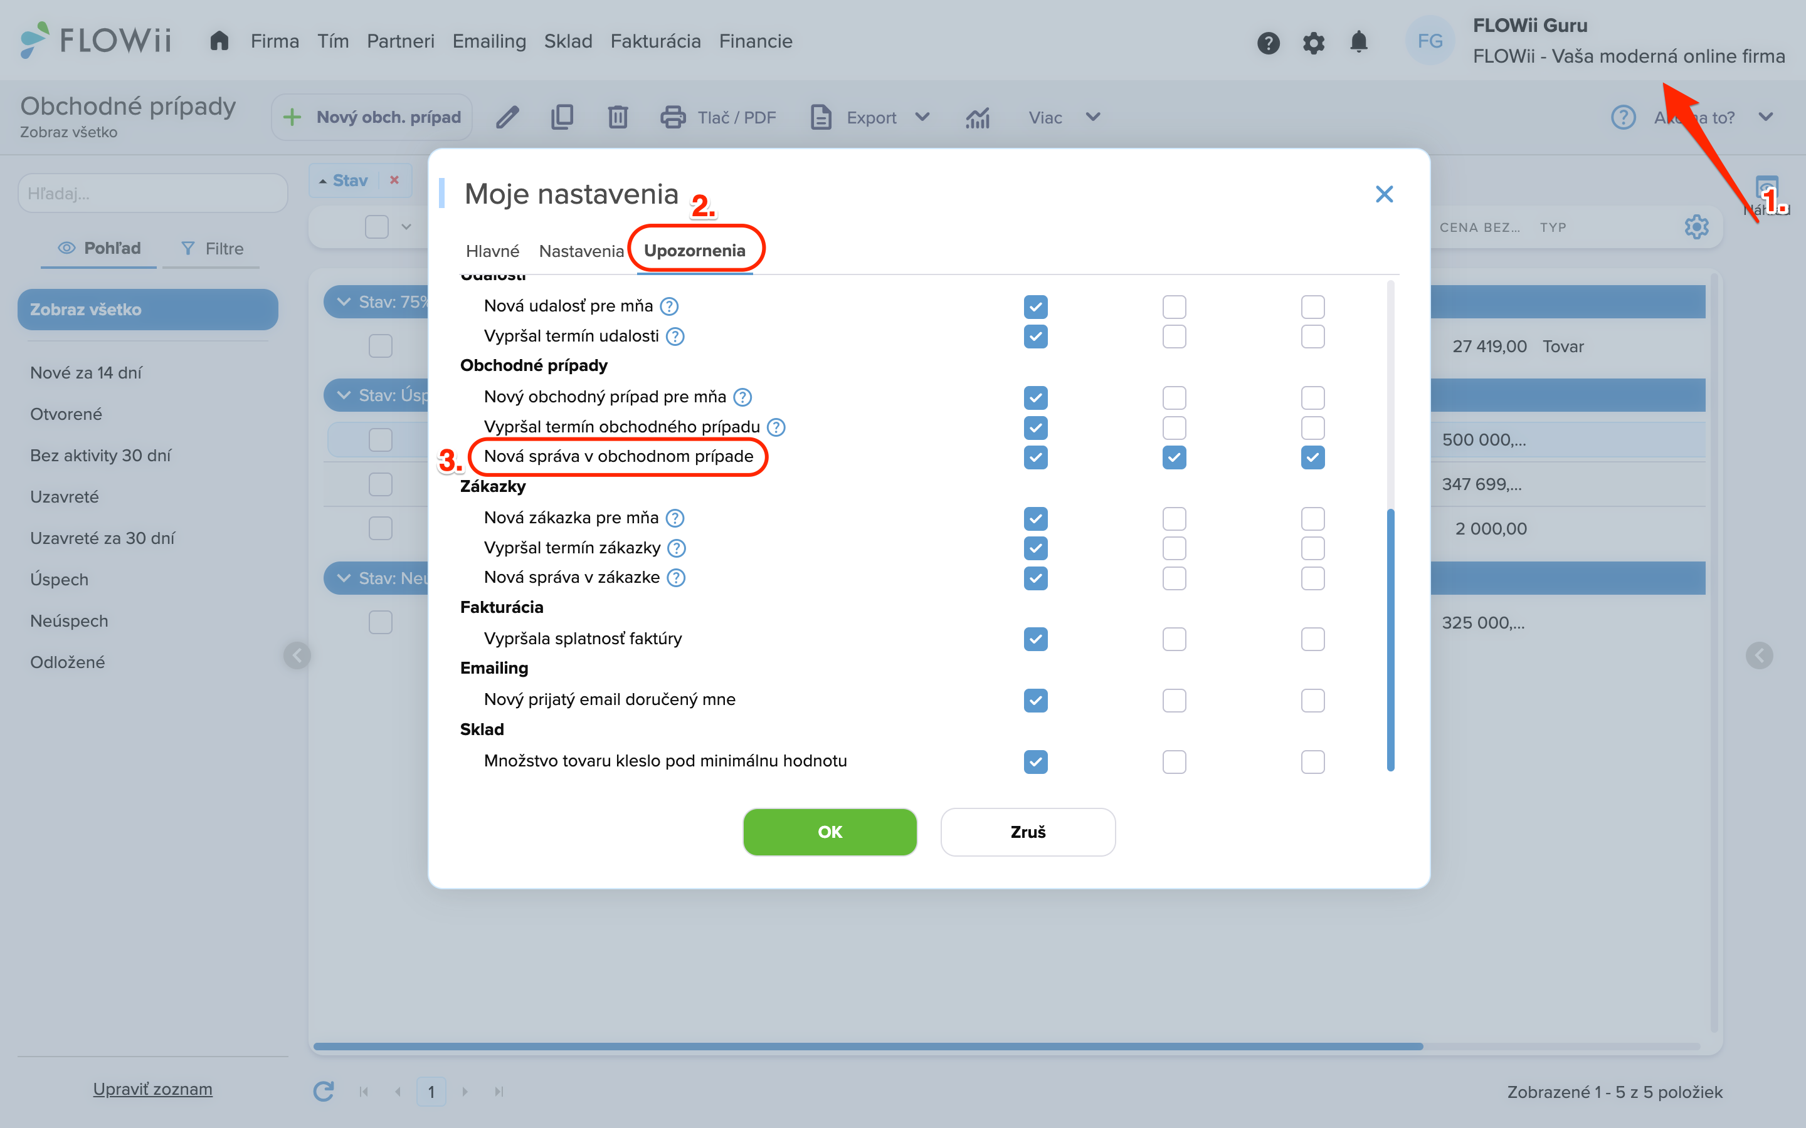This screenshot has width=1806, height=1128.
Task: Click the table horizontal scrollbar
Action: coord(868,1047)
